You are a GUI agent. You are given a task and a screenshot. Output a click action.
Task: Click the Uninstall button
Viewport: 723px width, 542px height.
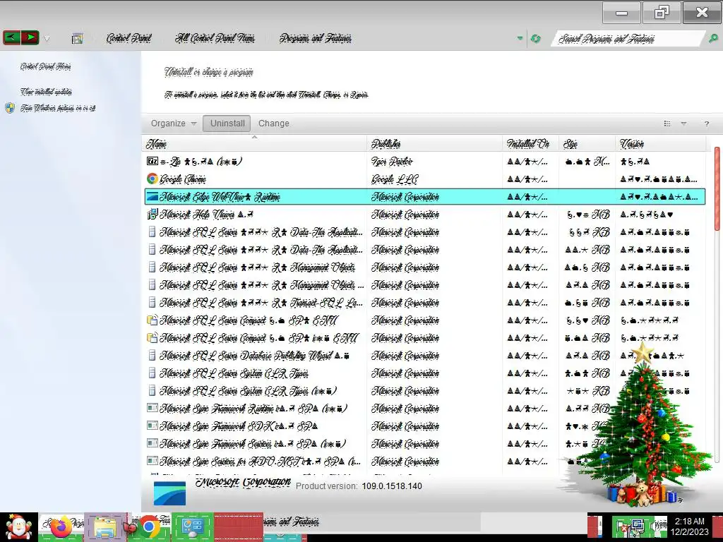click(227, 124)
